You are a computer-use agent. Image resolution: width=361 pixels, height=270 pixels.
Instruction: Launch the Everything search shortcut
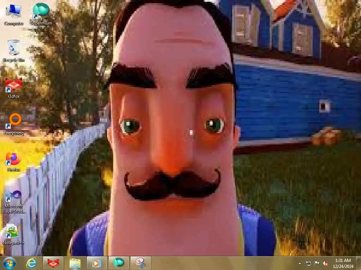(14, 124)
